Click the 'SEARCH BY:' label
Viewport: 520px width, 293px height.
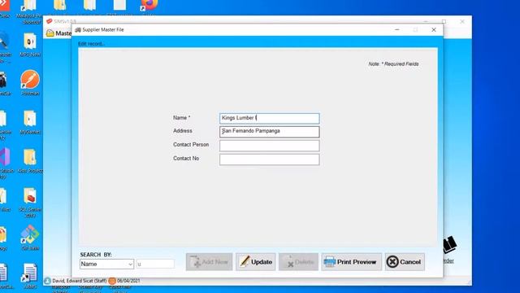pyautogui.click(x=96, y=255)
